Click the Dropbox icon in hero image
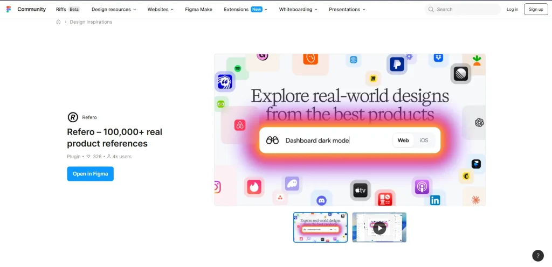 coord(438,58)
